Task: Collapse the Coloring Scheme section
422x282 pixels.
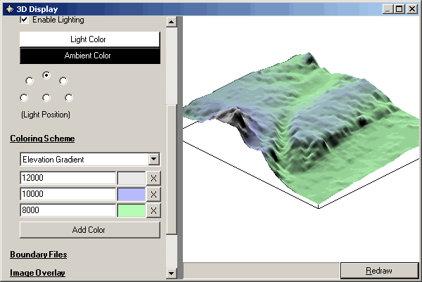Action: coord(42,139)
